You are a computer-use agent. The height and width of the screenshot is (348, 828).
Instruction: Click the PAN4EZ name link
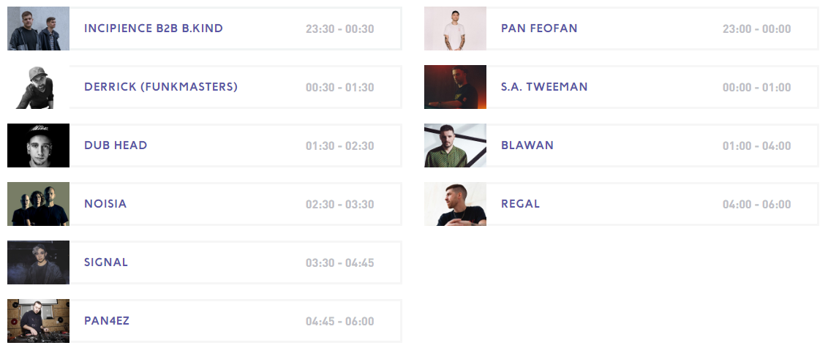click(107, 321)
